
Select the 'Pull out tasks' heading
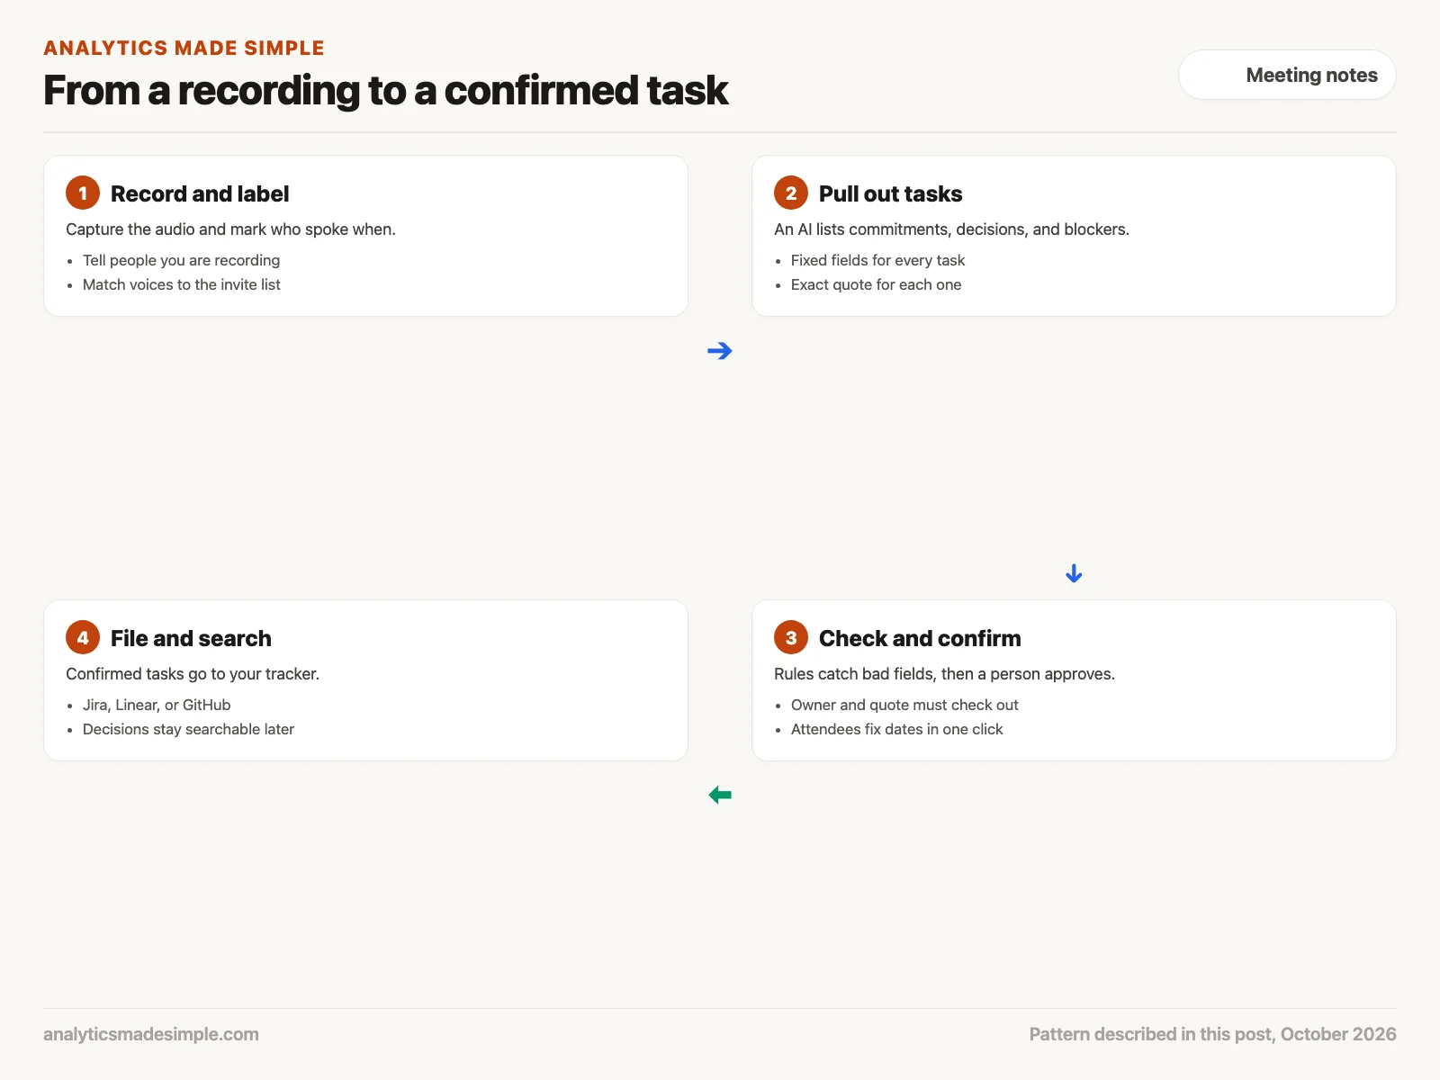[890, 193]
